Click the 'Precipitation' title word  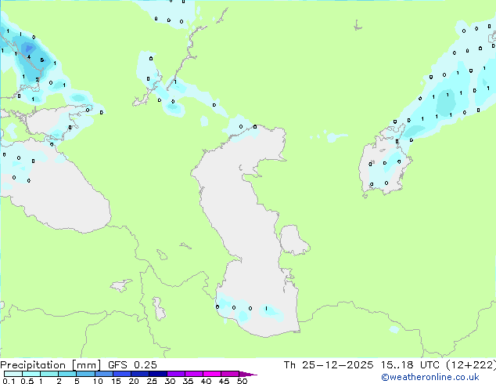pyautogui.click(x=33, y=365)
